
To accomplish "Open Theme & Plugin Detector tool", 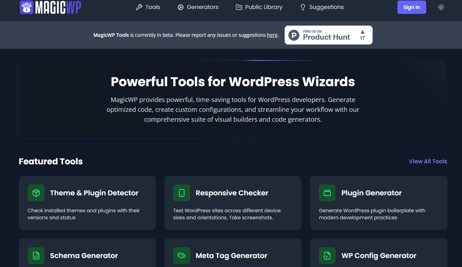I will pos(87,203).
